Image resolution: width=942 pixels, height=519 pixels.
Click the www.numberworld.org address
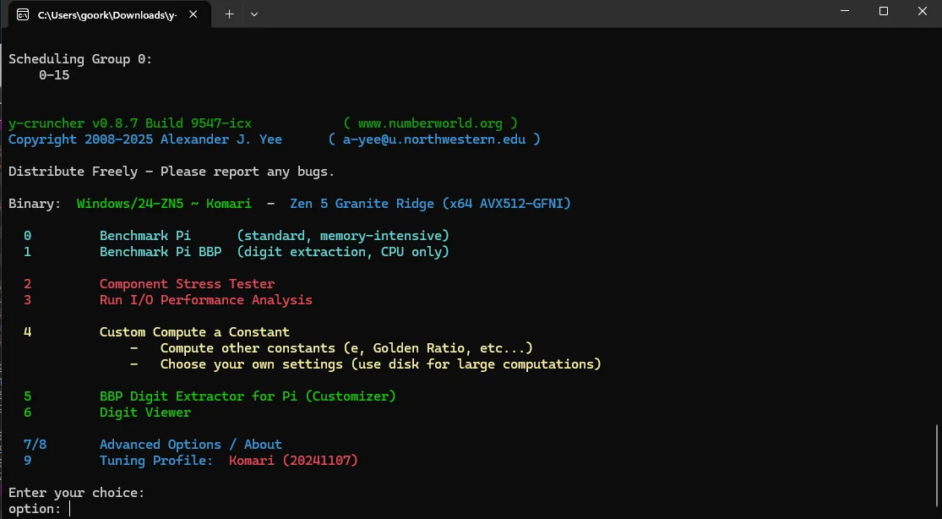(x=430, y=123)
